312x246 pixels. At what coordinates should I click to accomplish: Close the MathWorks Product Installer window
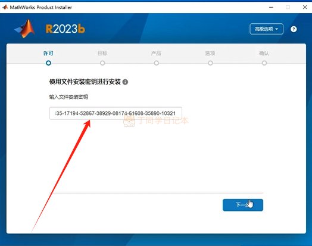pyautogui.click(x=305, y=7)
